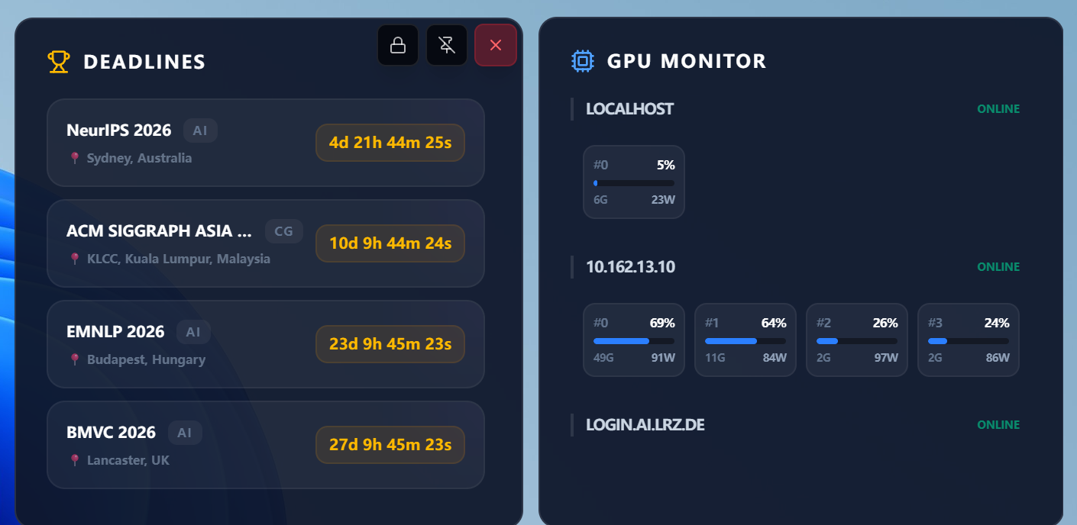The width and height of the screenshot is (1077, 525).
Task: Select the 10.162.13.10 server heading
Action: pyautogui.click(x=631, y=267)
